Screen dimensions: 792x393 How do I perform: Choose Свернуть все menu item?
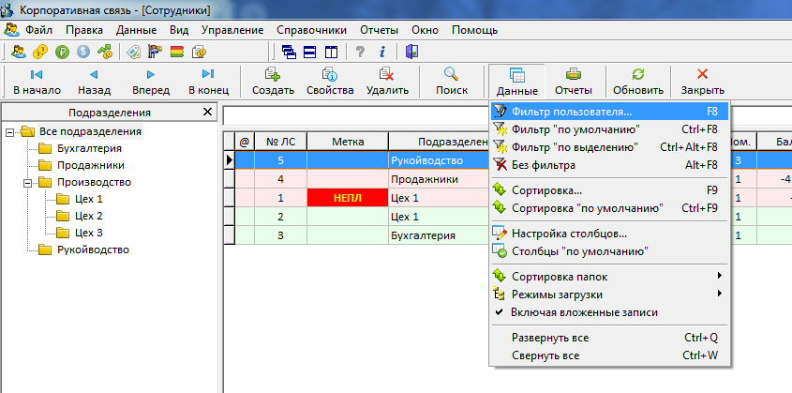click(x=609, y=355)
